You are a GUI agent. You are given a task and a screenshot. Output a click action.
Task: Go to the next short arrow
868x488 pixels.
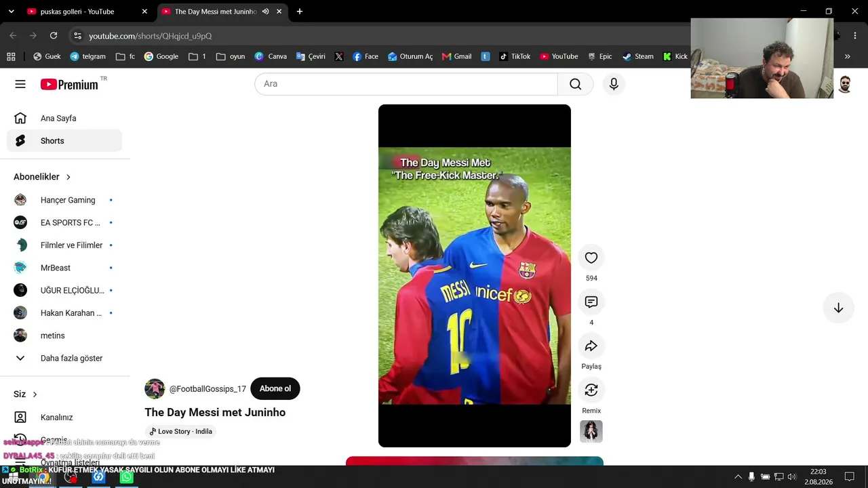(838, 308)
